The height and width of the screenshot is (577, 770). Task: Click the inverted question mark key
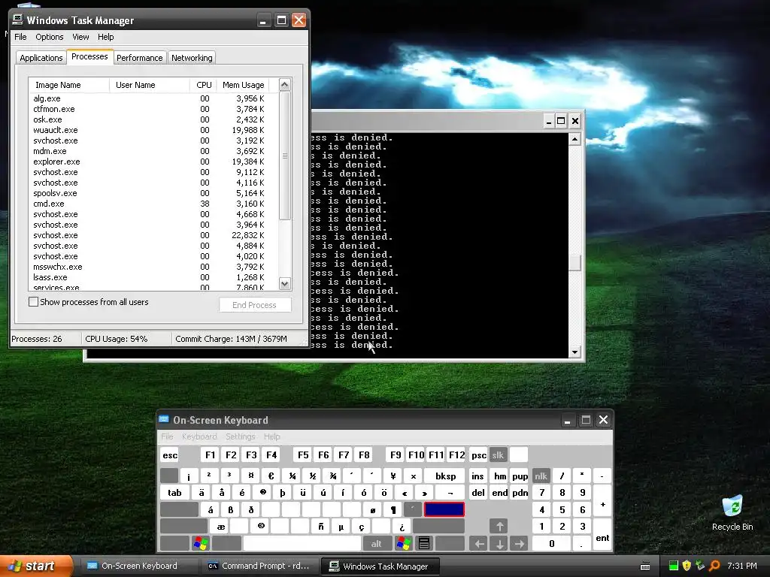[402, 527]
